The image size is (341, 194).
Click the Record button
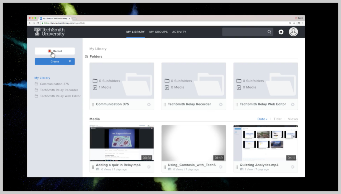coord(55,51)
